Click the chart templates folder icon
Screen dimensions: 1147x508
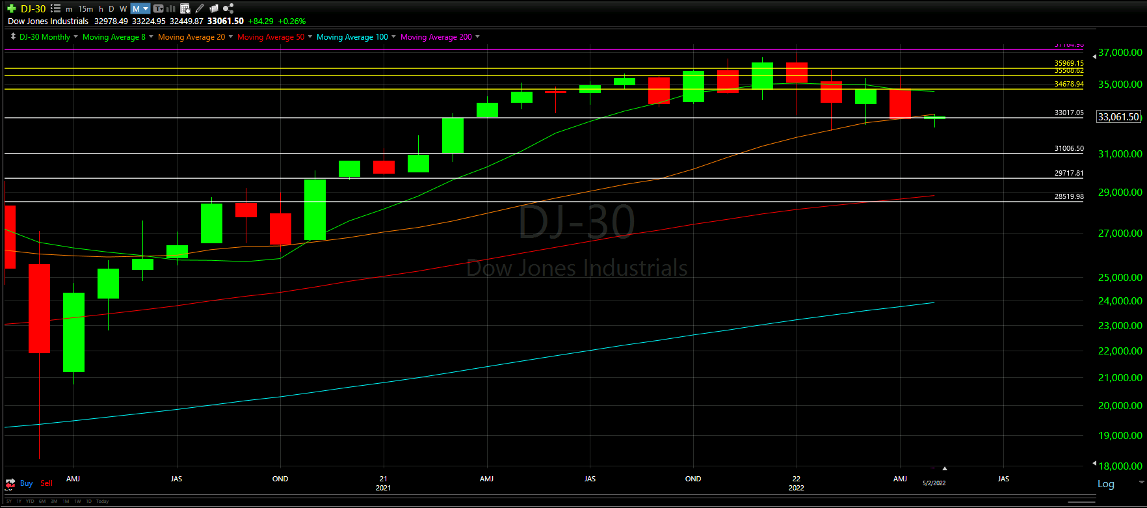pyautogui.click(x=214, y=8)
